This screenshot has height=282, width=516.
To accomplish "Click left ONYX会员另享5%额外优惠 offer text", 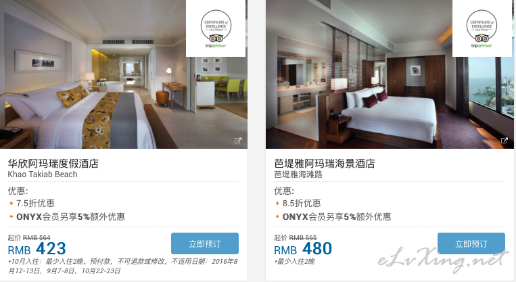I will 70,216.
